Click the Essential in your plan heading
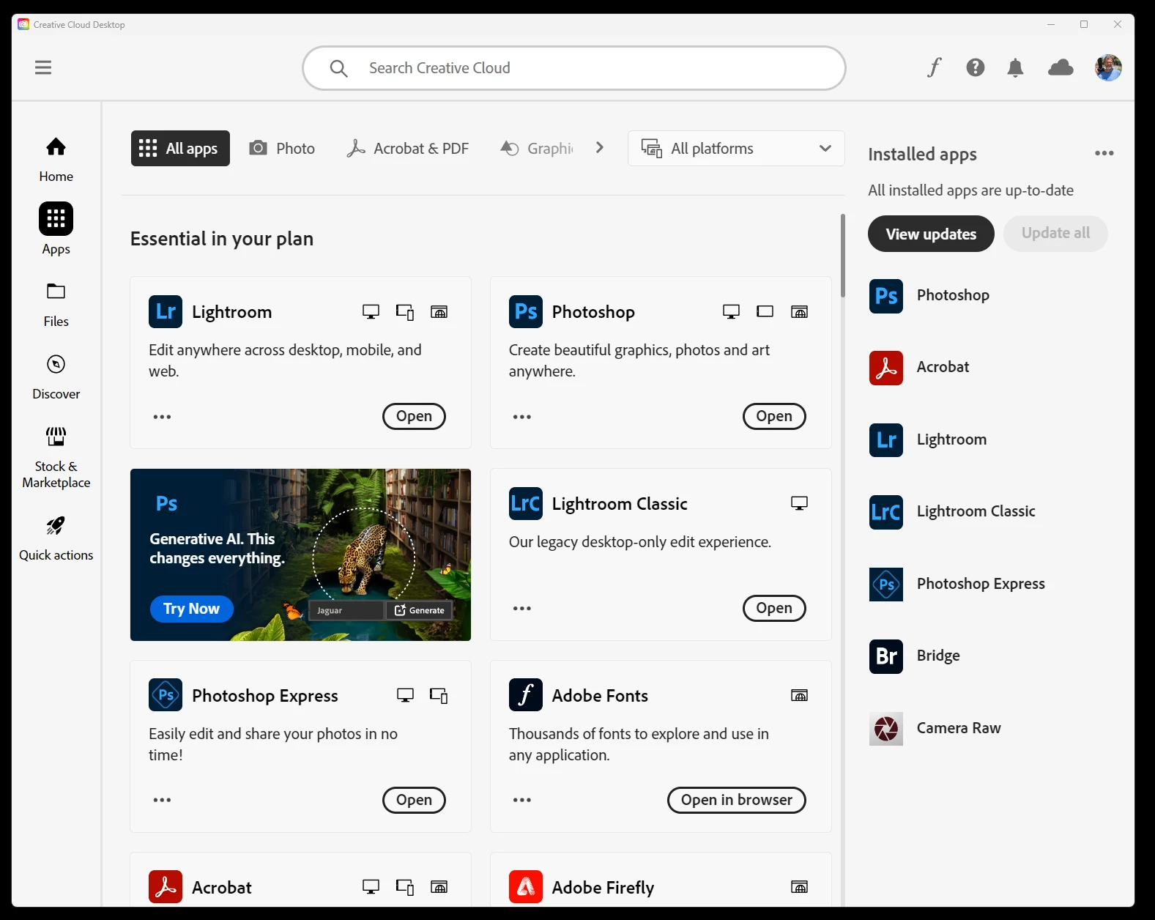 point(222,239)
